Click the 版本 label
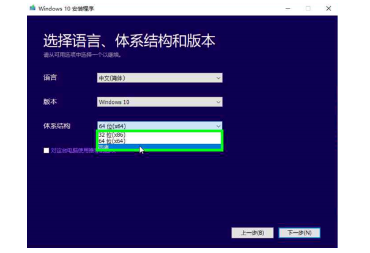 coord(50,102)
